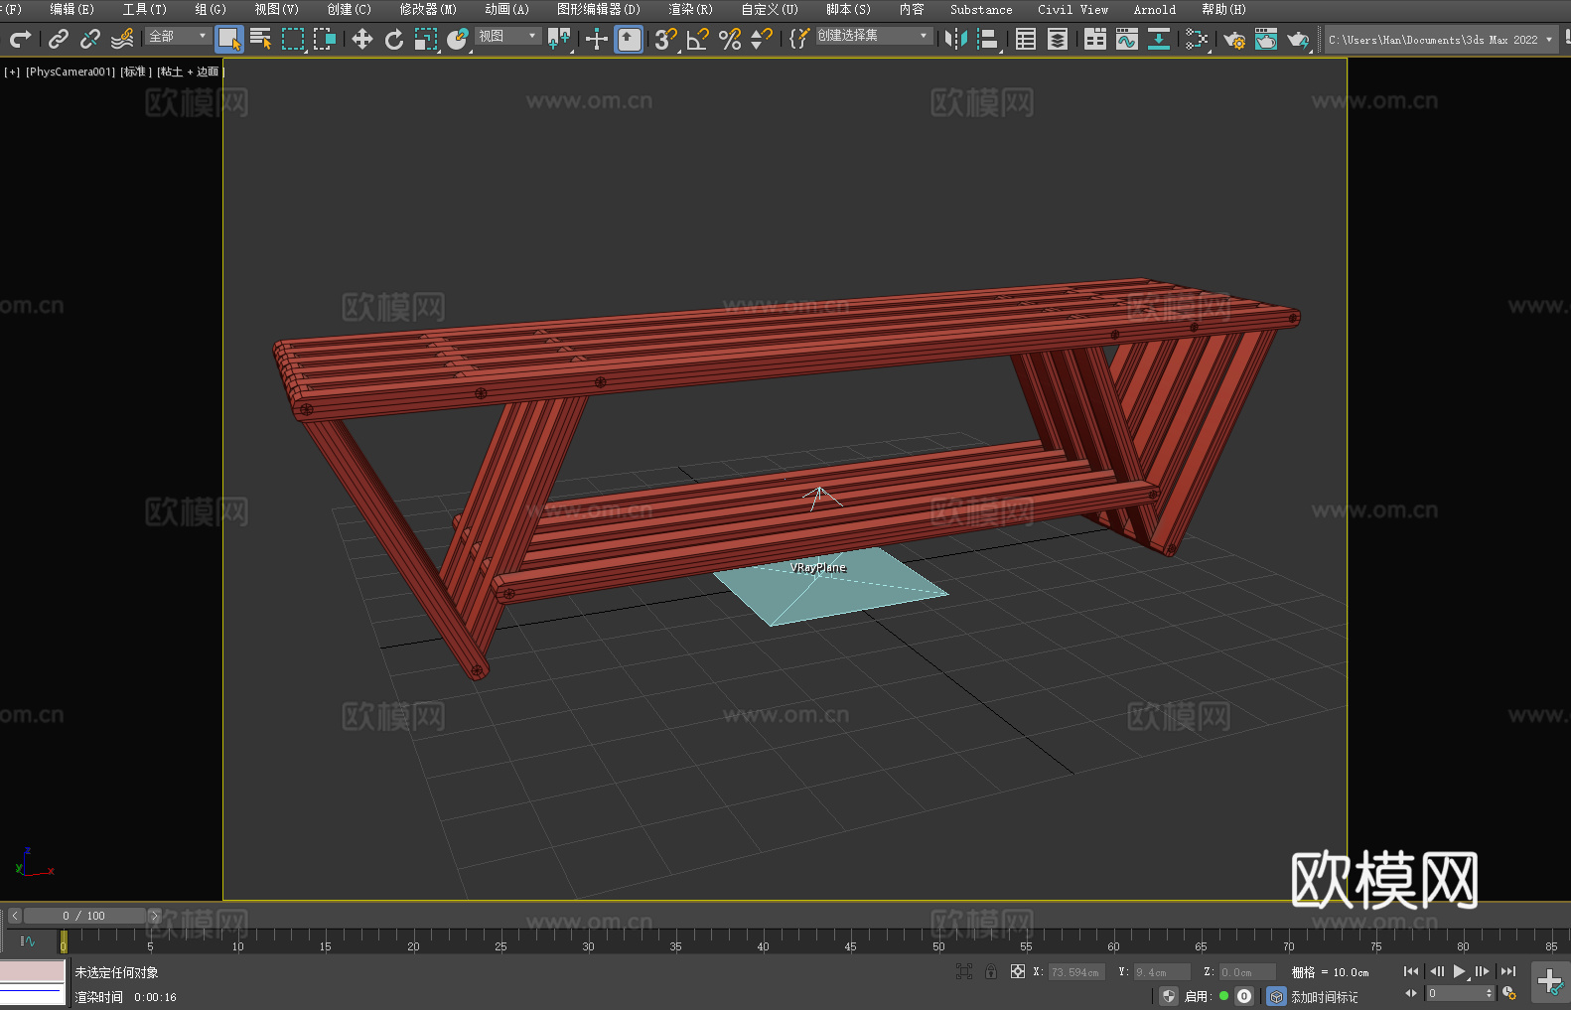Open Select by Name list
Image resolution: width=1571 pixels, height=1010 pixels.
tap(261, 39)
